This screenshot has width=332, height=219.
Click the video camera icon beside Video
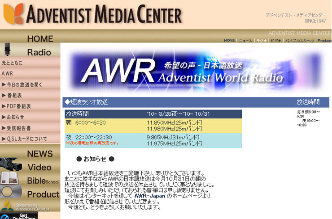tap(11, 164)
